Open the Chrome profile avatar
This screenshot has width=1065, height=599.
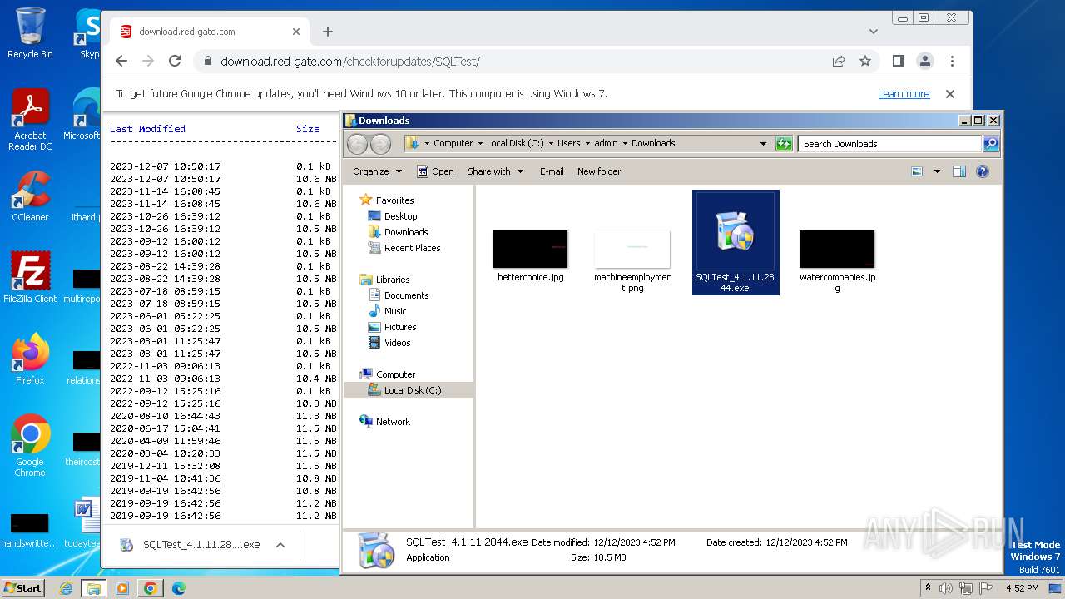925,61
